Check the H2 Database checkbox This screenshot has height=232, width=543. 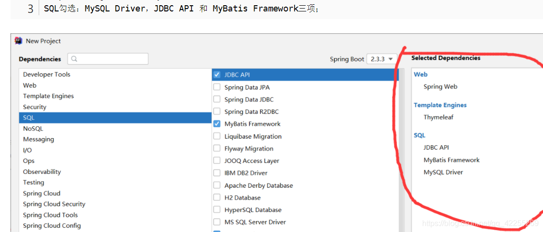point(217,198)
